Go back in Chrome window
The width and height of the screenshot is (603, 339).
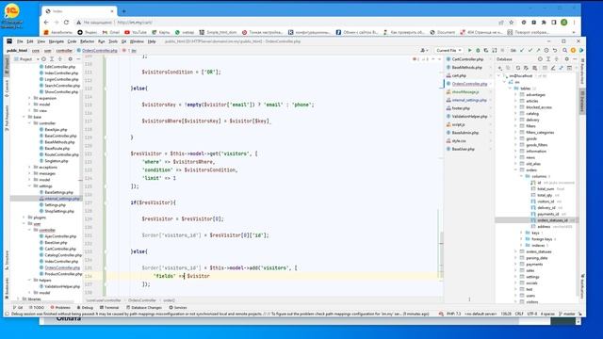46,23
